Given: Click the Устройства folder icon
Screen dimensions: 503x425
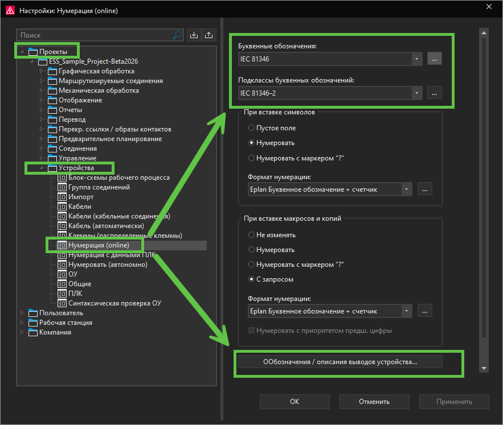Looking at the screenshot, I should tap(52, 168).
